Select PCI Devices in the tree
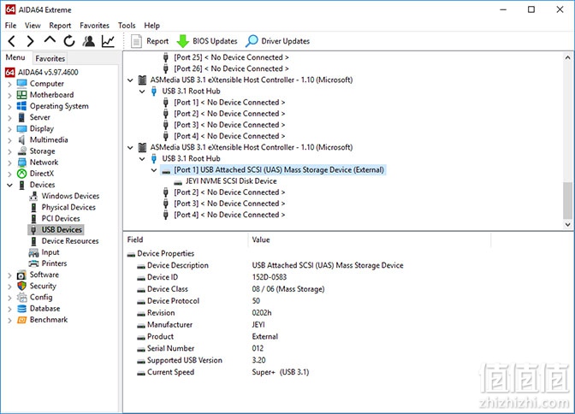This screenshot has width=575, height=414. pyautogui.click(x=61, y=219)
